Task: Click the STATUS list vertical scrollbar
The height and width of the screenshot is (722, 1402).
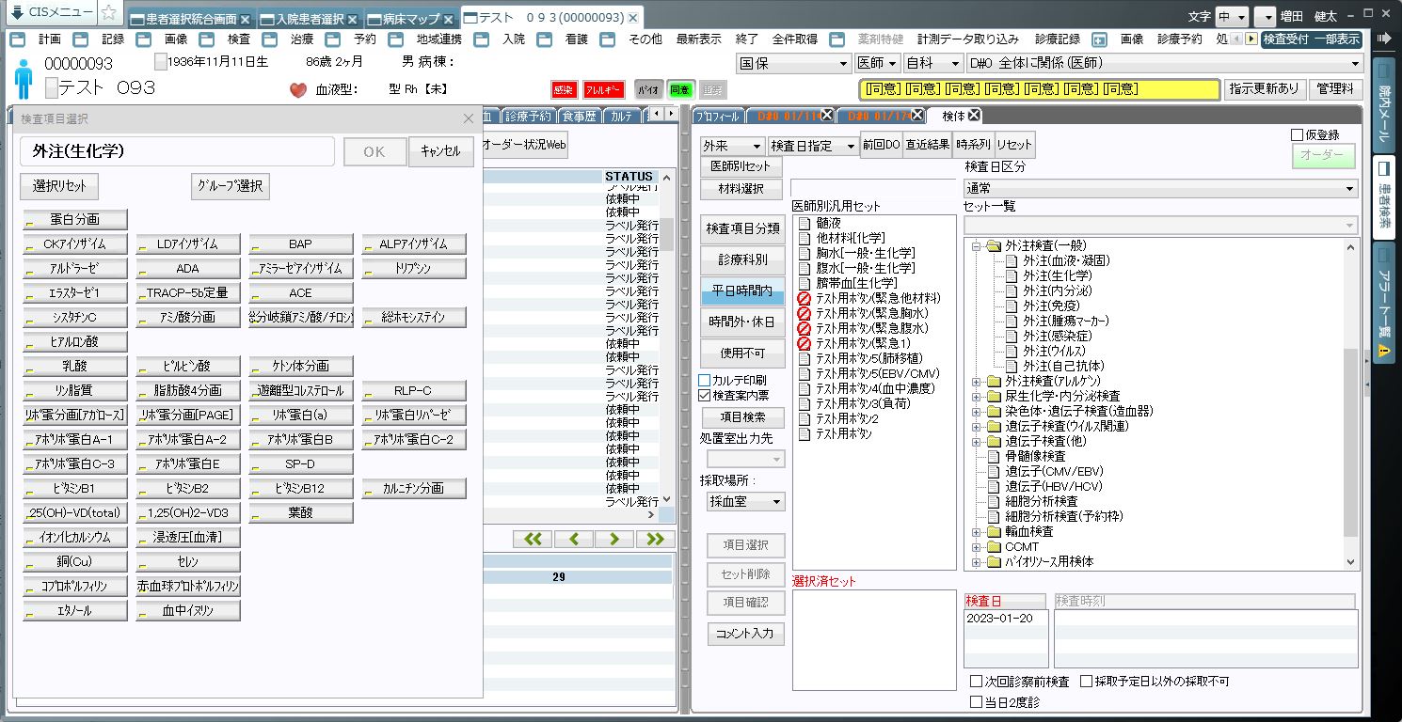Action: 667,338
